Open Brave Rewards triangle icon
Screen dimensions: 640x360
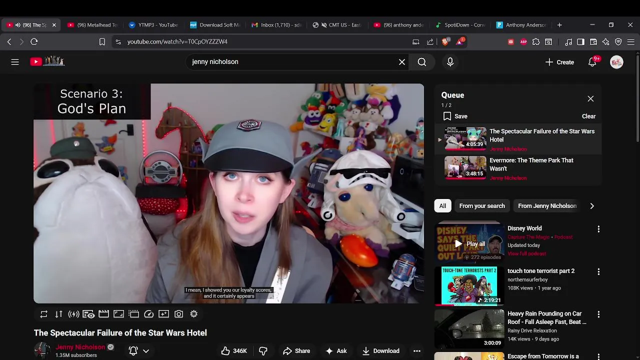pos(460,42)
